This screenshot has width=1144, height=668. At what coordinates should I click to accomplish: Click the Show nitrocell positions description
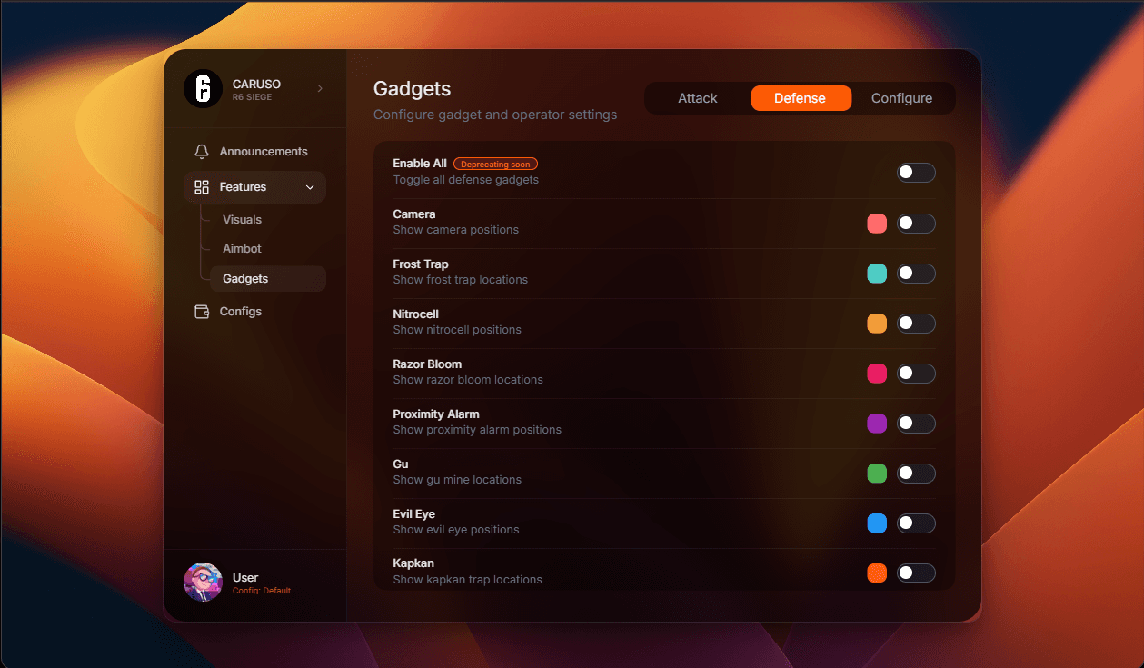[457, 330]
